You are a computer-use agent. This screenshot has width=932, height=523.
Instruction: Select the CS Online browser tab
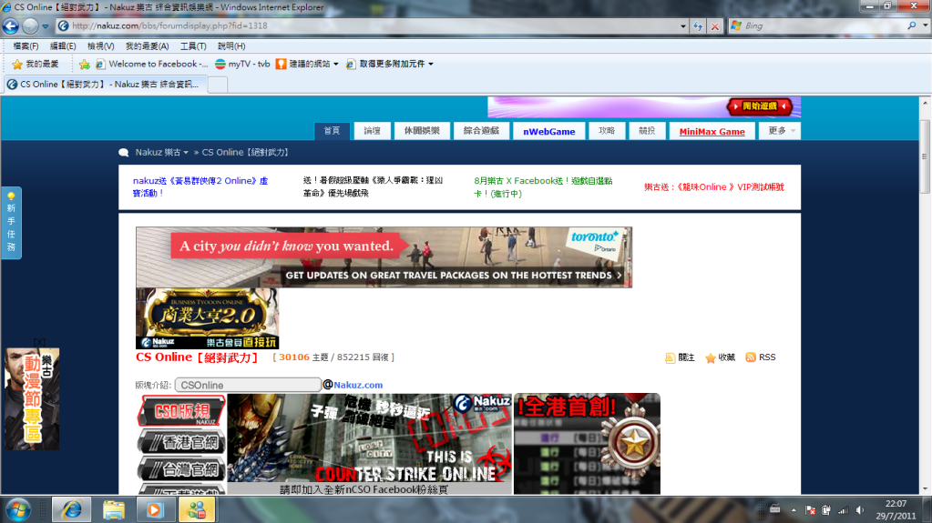[105, 85]
